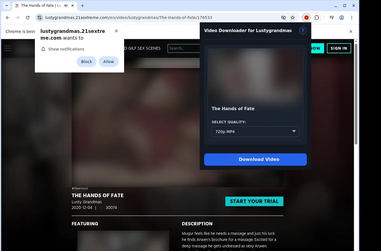The height and width of the screenshot is (251, 381).
Task: Open the site information icon in the address bar
Action: coord(39,17)
